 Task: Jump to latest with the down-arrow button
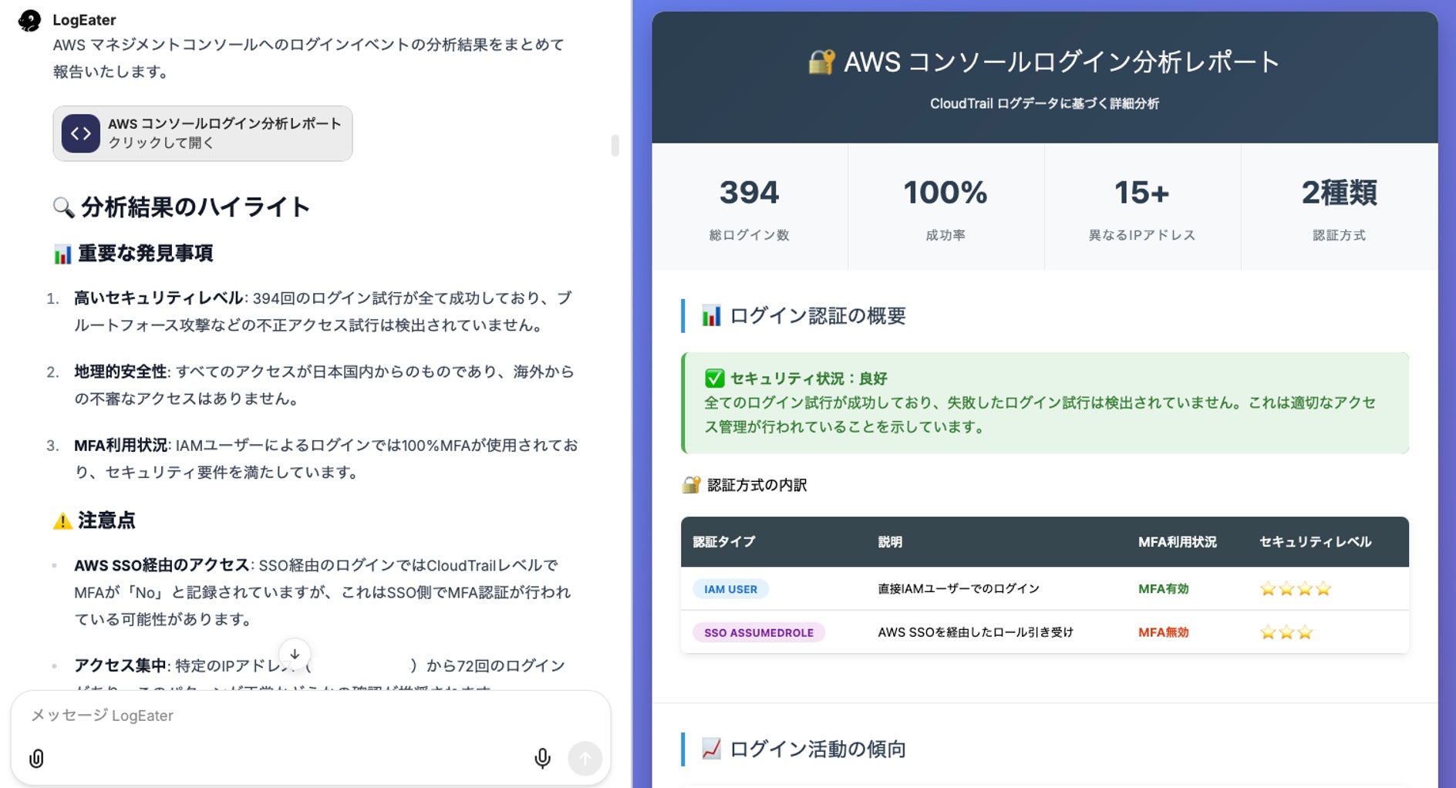click(x=295, y=654)
